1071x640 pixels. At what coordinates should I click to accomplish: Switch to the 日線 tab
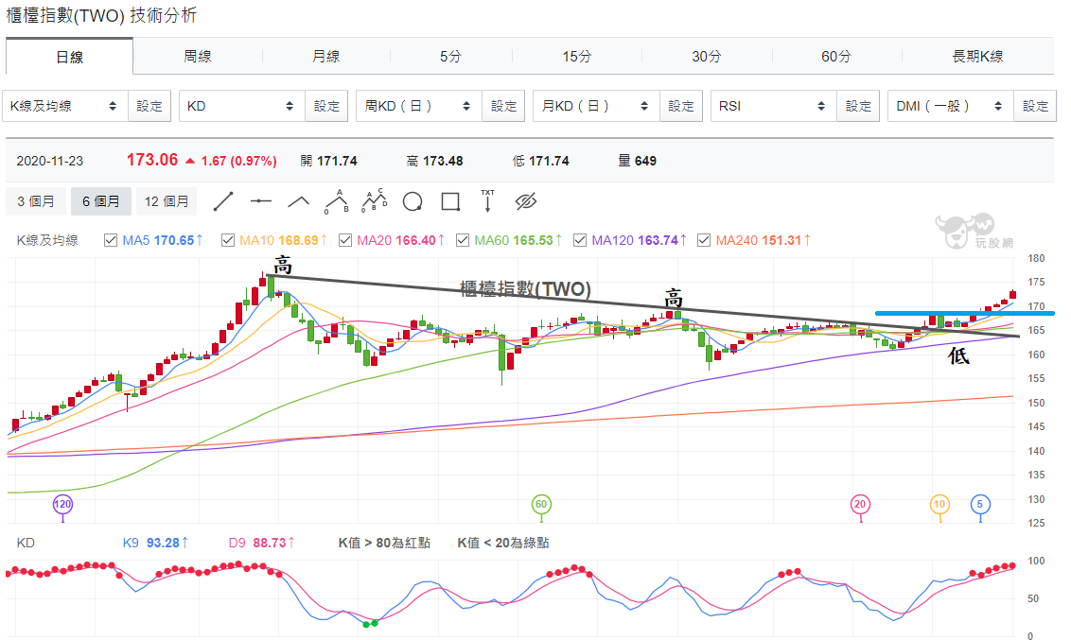70,57
